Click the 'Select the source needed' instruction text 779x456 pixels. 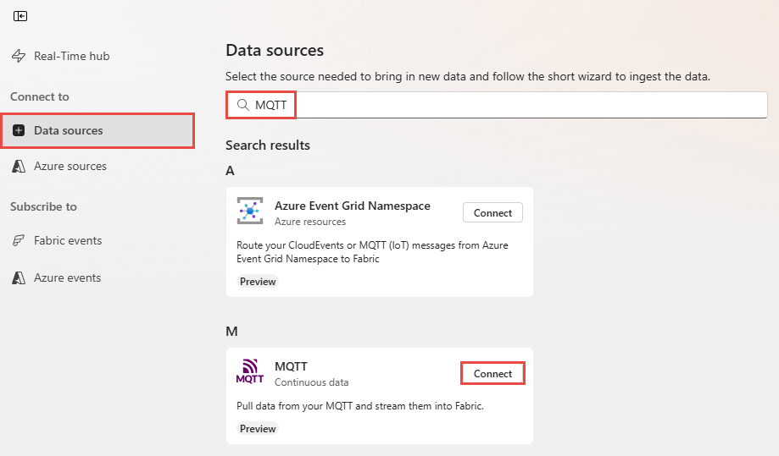[x=468, y=76]
